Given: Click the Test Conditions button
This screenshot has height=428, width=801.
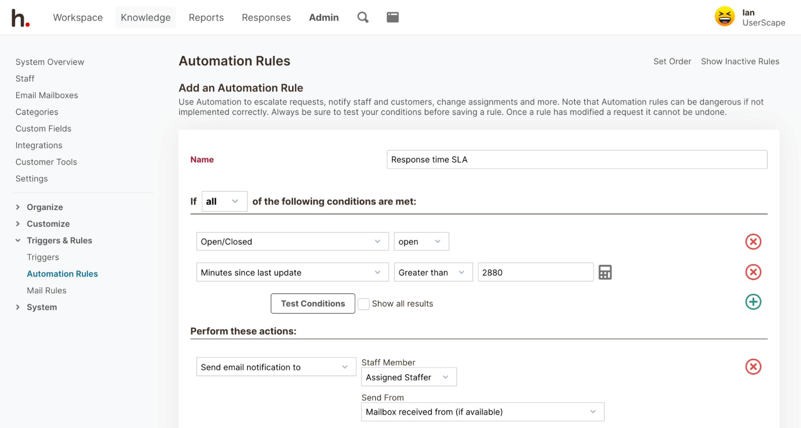Looking at the screenshot, I should click(x=313, y=303).
